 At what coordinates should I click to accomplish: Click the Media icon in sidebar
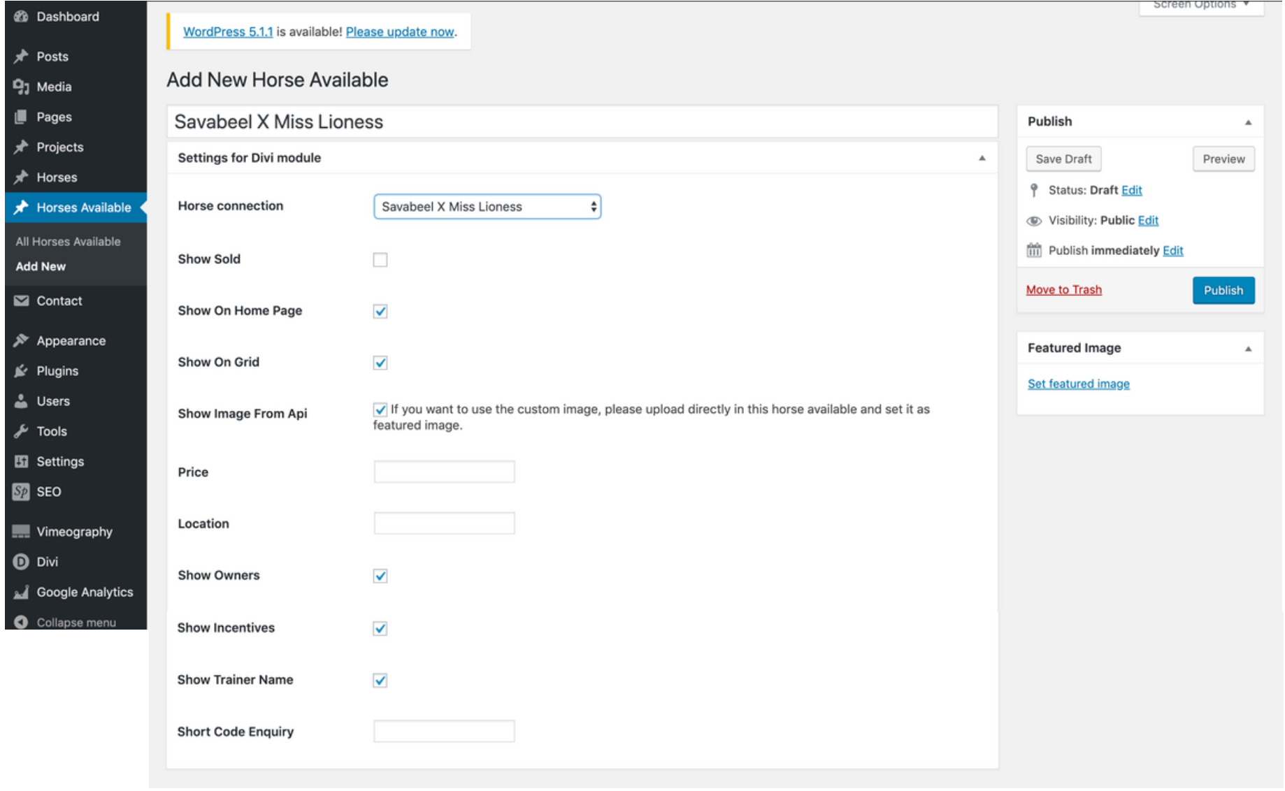[x=21, y=87]
